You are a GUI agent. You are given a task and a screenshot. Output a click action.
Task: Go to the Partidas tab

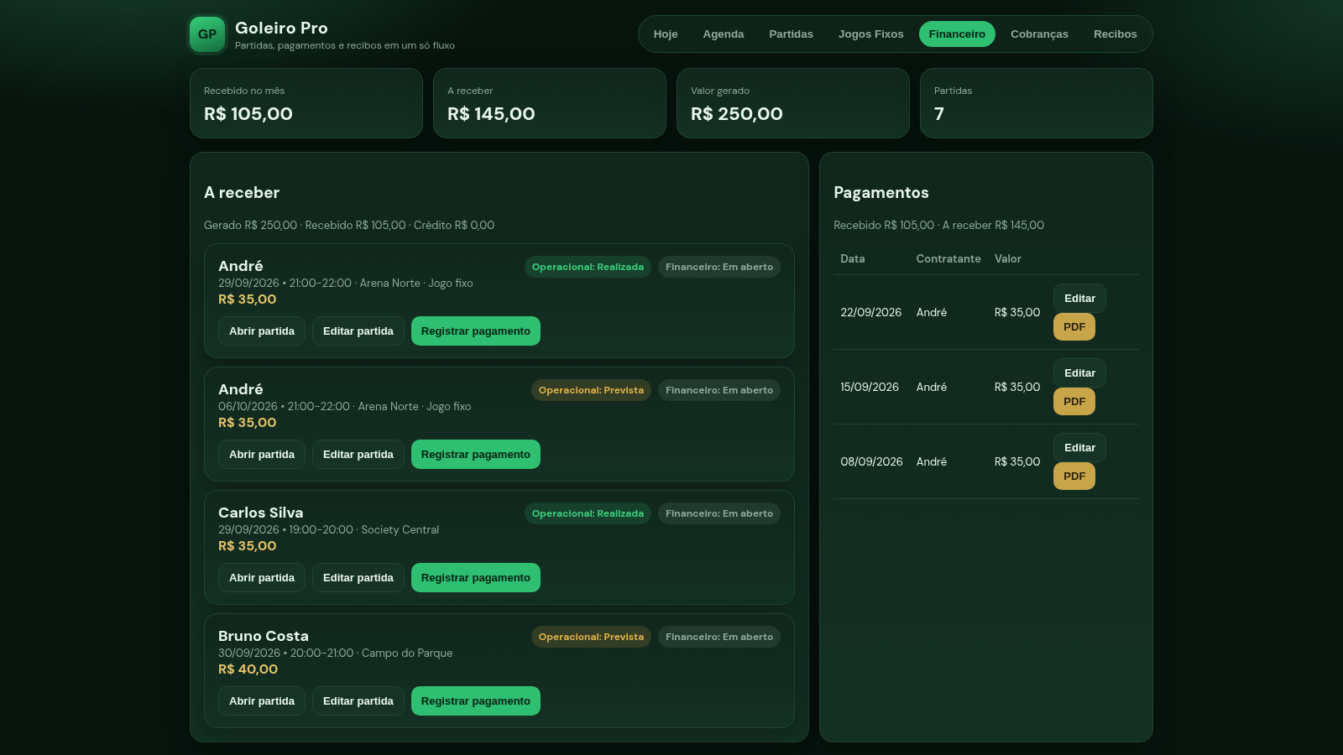tap(792, 34)
